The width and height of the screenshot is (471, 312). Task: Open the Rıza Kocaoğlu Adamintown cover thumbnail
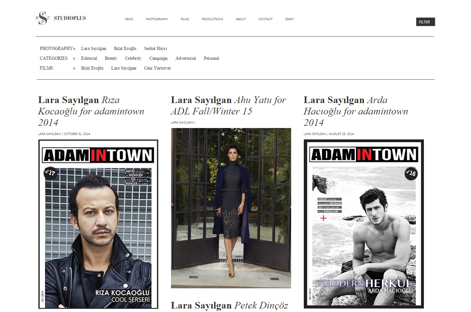[98, 224]
